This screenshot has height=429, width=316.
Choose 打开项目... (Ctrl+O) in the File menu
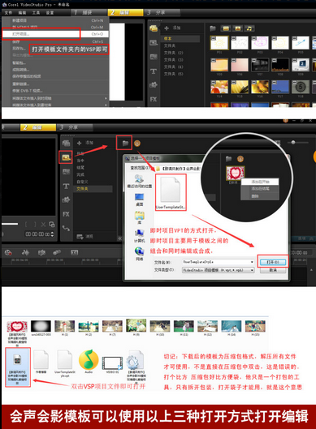55,34
